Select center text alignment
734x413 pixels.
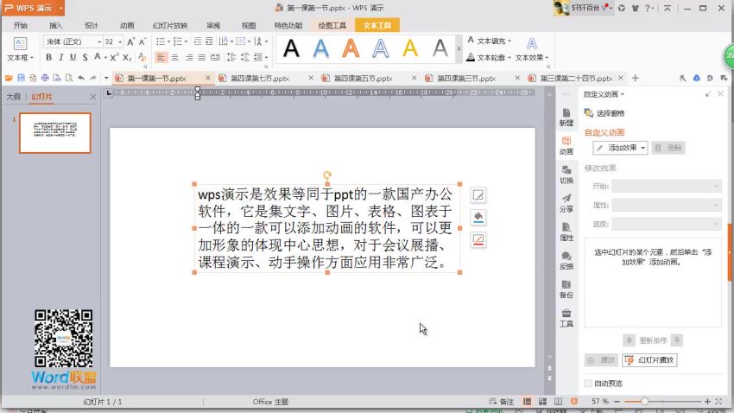(174, 57)
